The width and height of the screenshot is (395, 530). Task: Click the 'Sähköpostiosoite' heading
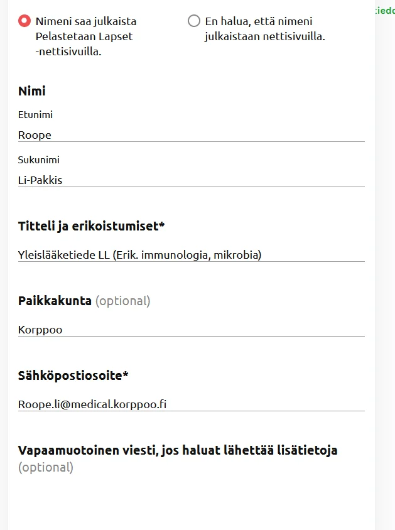coord(70,376)
